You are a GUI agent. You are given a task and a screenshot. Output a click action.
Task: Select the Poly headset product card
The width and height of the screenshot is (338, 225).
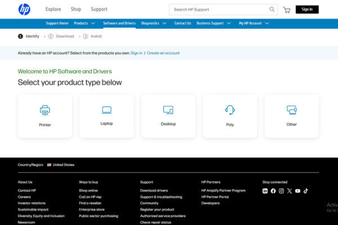coord(230,116)
